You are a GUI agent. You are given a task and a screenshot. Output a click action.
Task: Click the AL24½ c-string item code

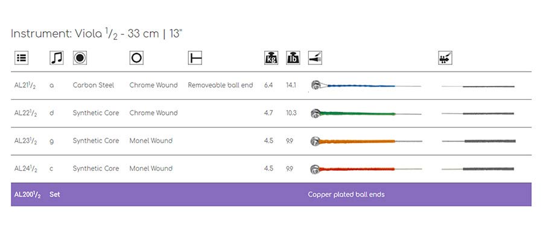click(25, 169)
